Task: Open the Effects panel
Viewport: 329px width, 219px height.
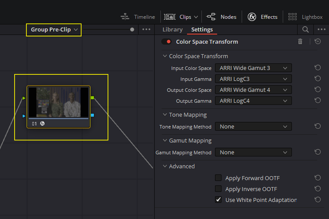Action: (x=262, y=17)
